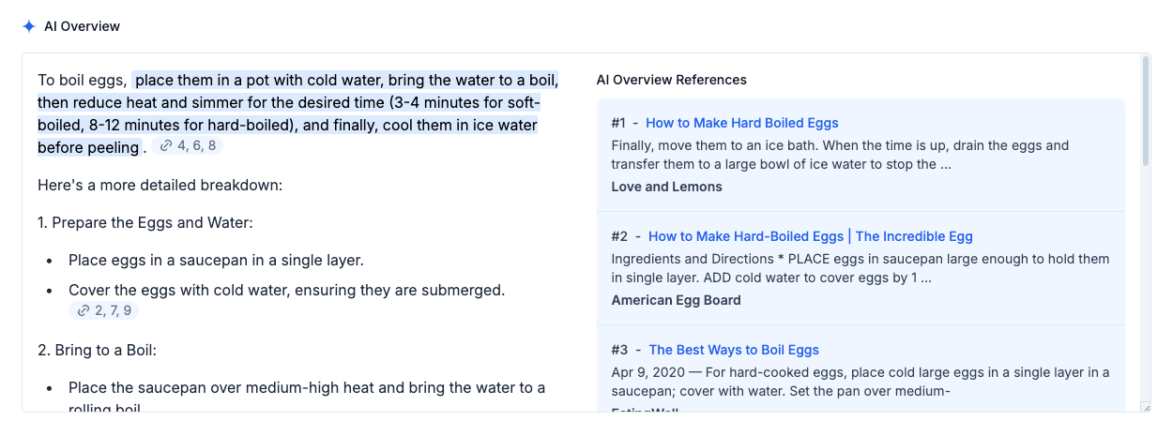Image resolution: width=1173 pixels, height=436 pixels.
Task: Click the AI Overview sparkle icon
Action: click(29, 26)
